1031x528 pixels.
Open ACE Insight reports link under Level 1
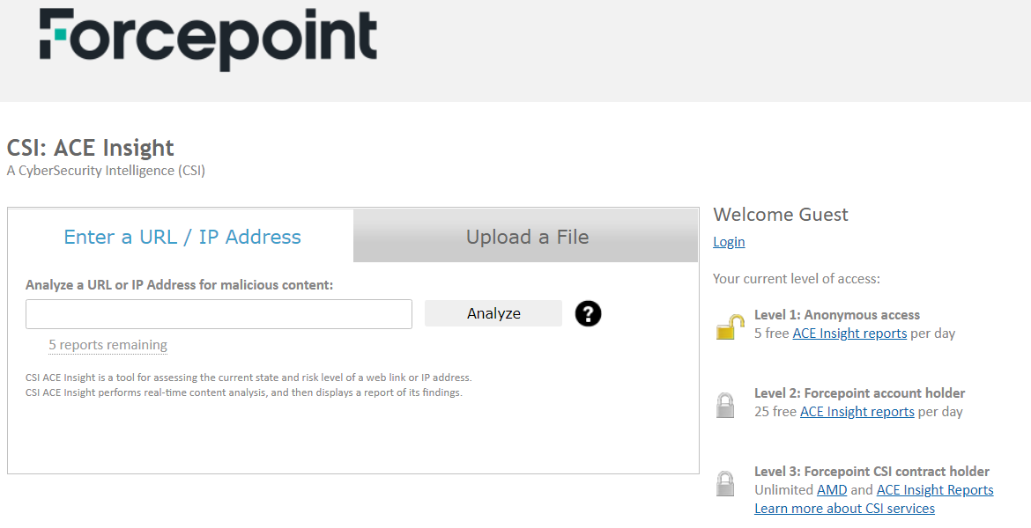click(849, 333)
